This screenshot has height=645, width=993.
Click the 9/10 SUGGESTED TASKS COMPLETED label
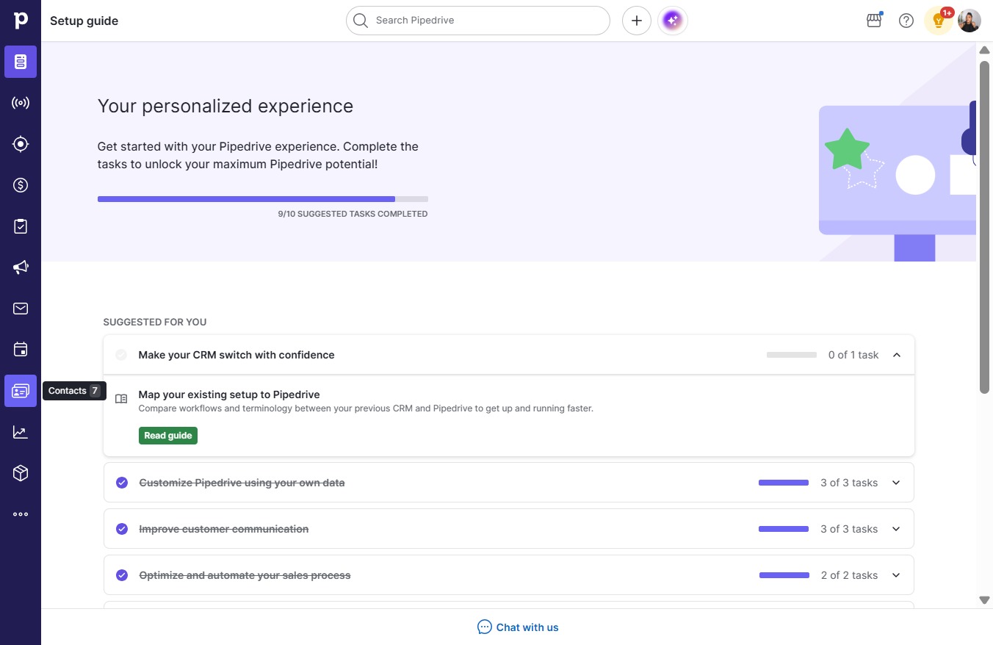[353, 214]
